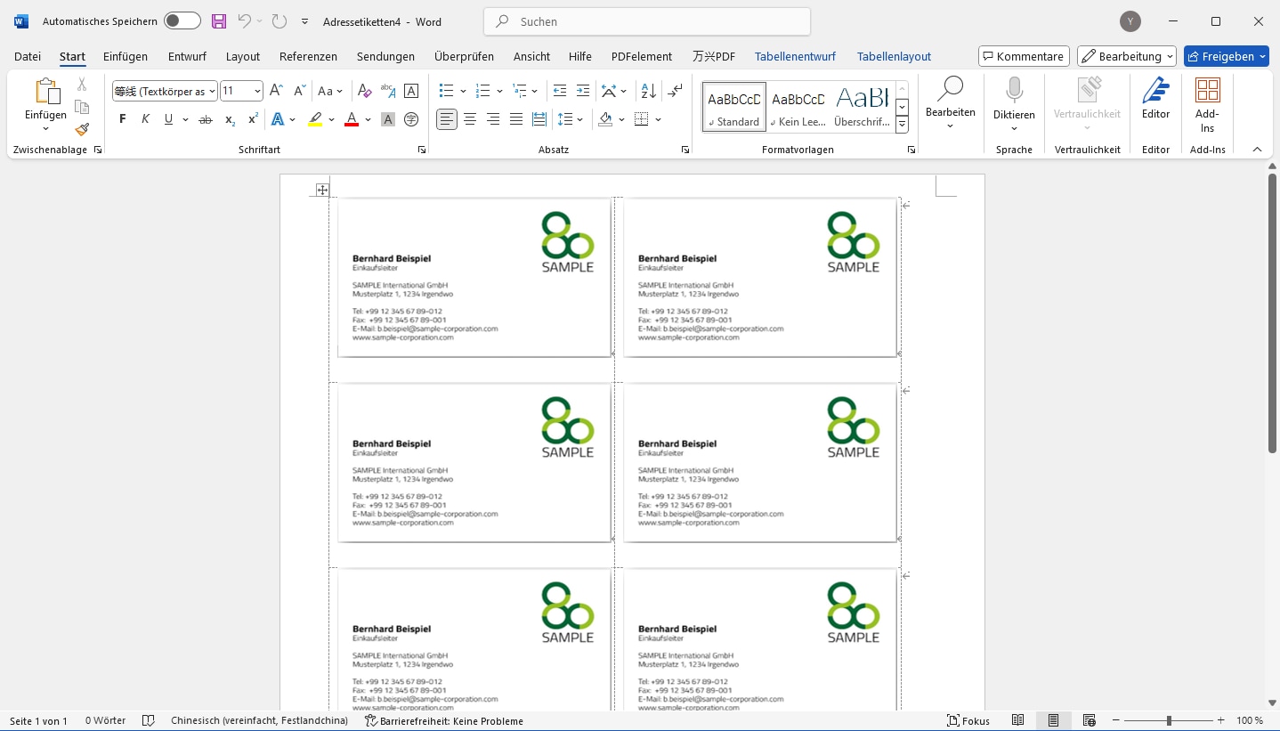Toggle character border A button
Screen dimensions: 1280x731
(411, 91)
